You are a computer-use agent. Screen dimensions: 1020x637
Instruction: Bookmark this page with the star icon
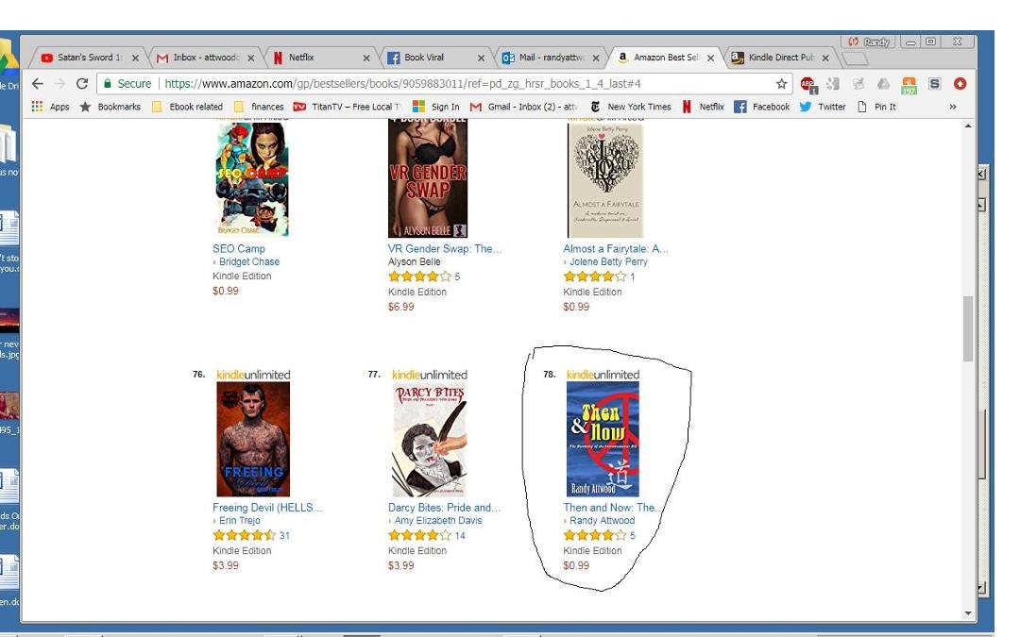(x=781, y=84)
